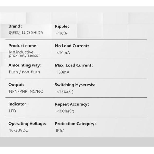Screen dimensions: 154x154
Task: Select flush / non-flush text
Action: pyautogui.click(x=24, y=72)
